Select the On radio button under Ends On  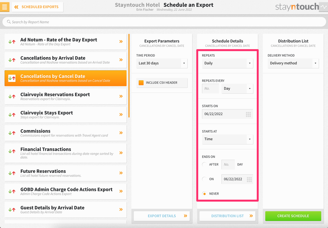point(205,179)
